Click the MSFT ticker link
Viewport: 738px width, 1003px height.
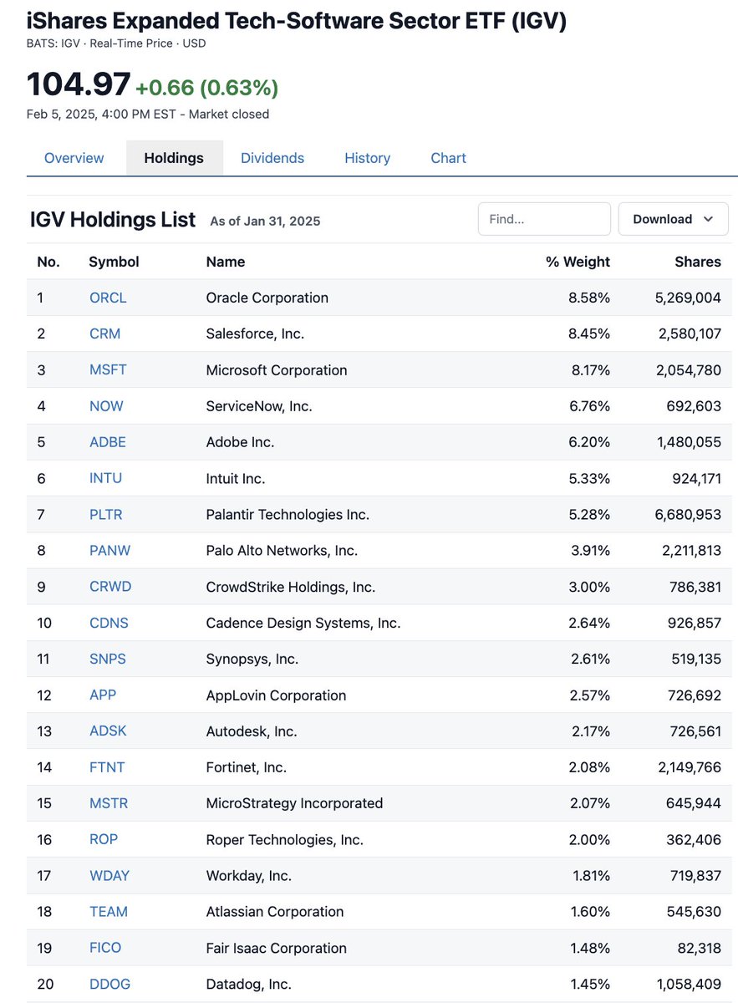click(108, 369)
